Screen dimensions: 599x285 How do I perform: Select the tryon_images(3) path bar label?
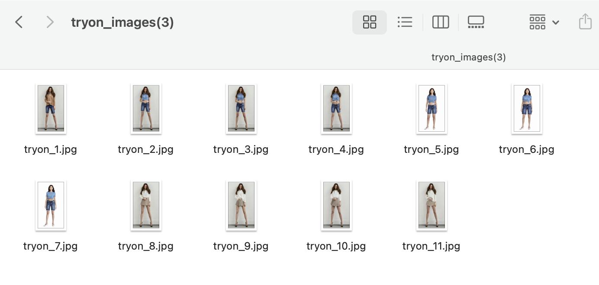coord(468,57)
